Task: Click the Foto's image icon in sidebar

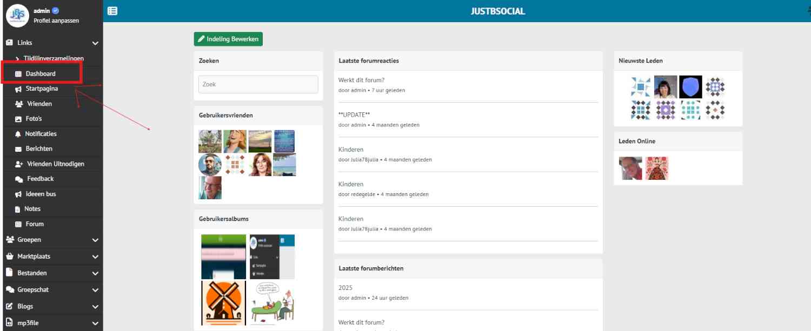Action: (x=18, y=119)
